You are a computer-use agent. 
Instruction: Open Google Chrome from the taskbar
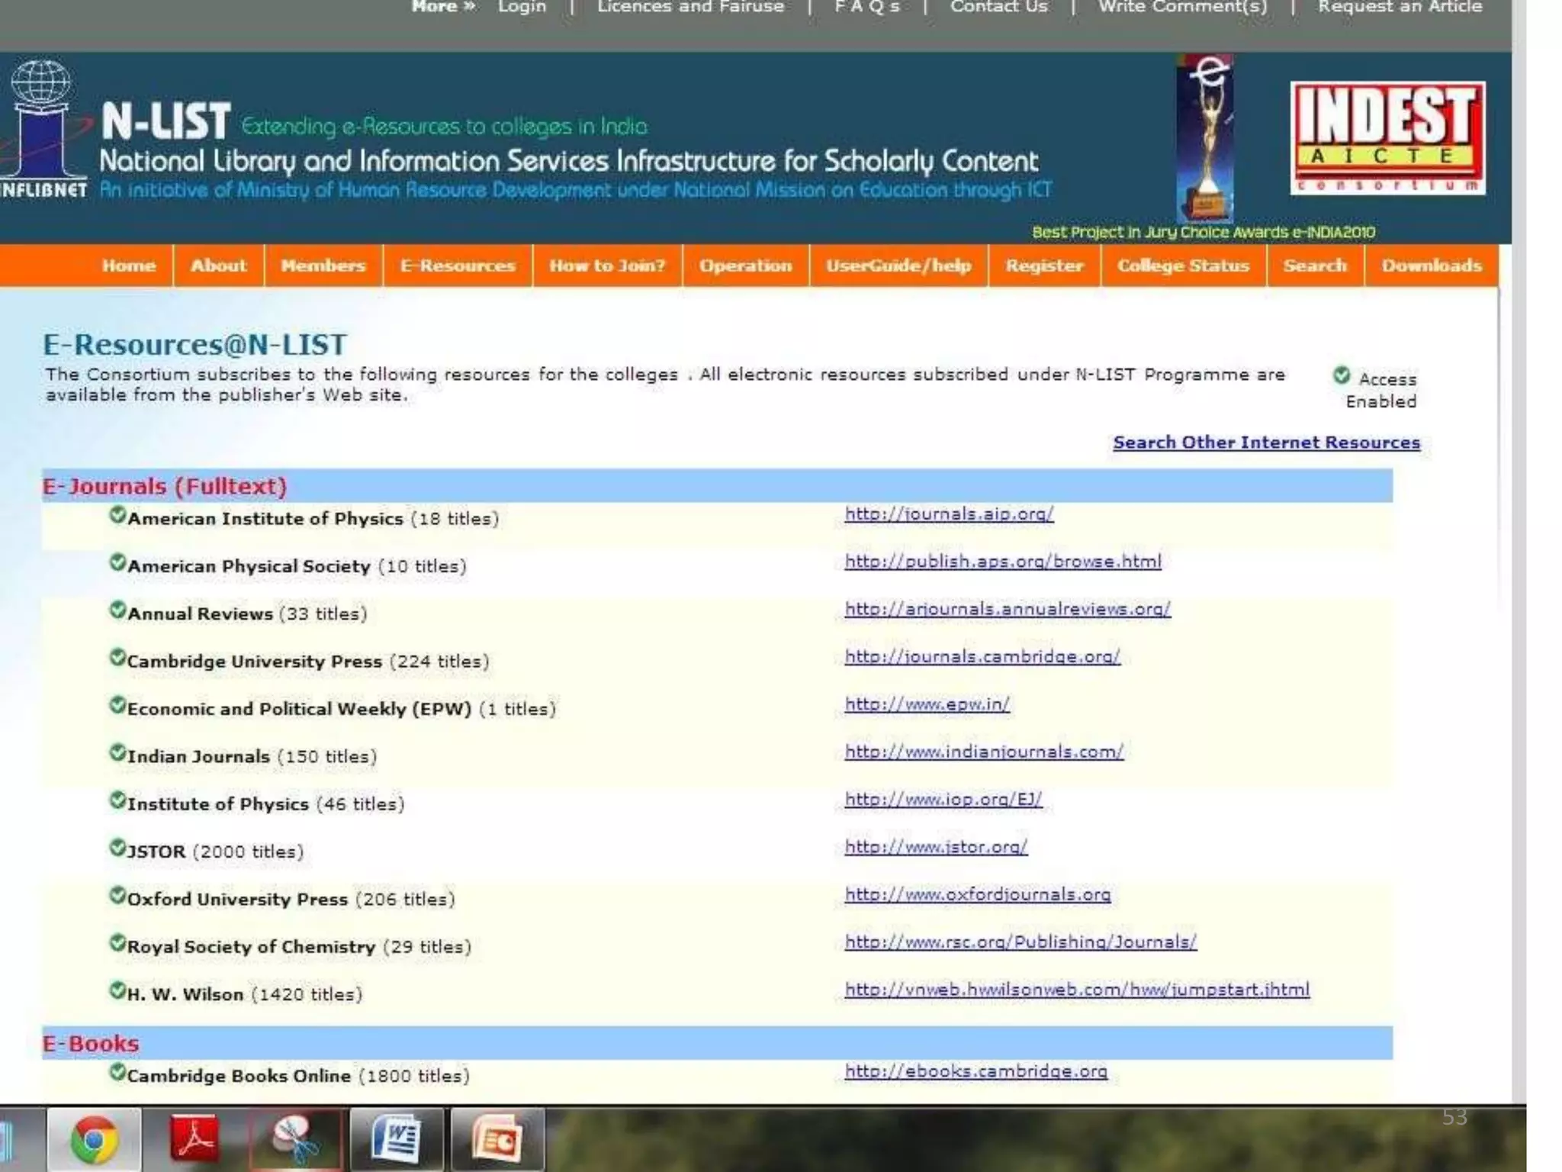coord(94,1140)
